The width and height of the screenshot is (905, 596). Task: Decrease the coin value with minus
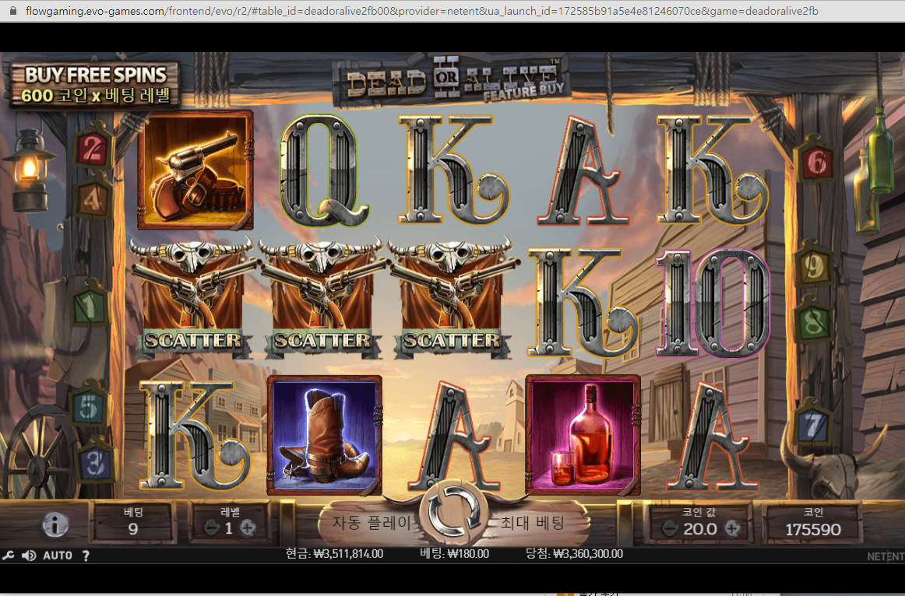pos(669,528)
